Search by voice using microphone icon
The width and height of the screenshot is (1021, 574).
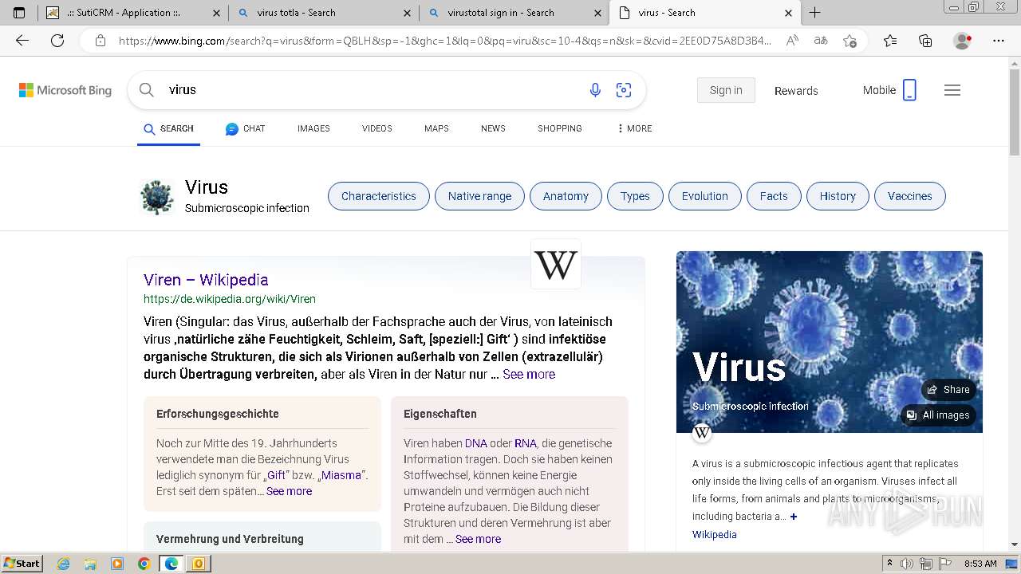(595, 90)
